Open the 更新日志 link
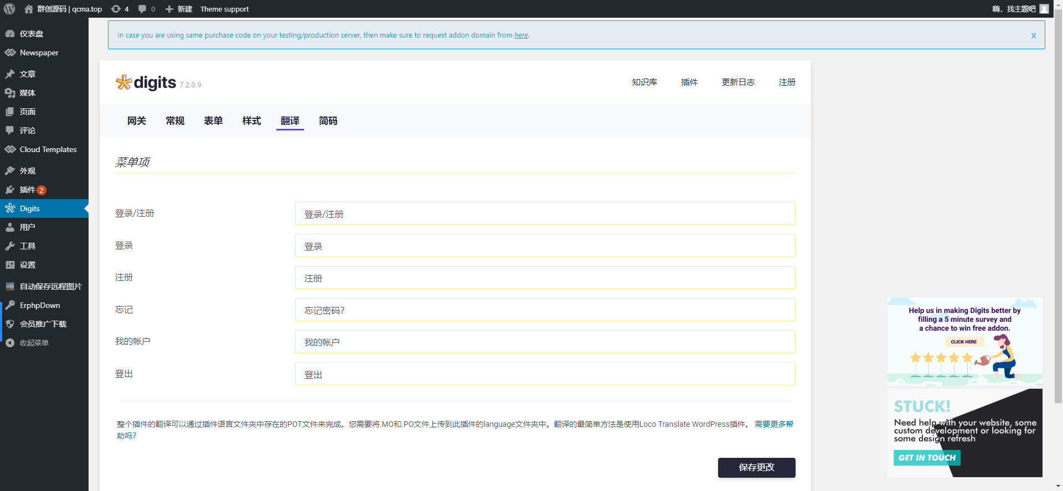Image resolution: width=1063 pixels, height=491 pixels. point(738,82)
